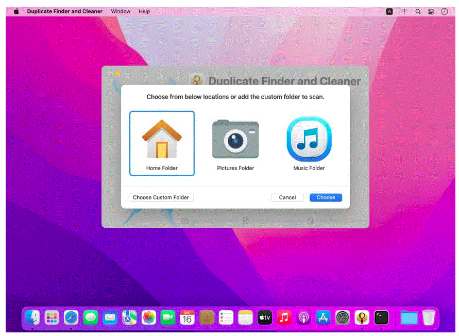Open the Trash in the Dock

click(x=429, y=317)
